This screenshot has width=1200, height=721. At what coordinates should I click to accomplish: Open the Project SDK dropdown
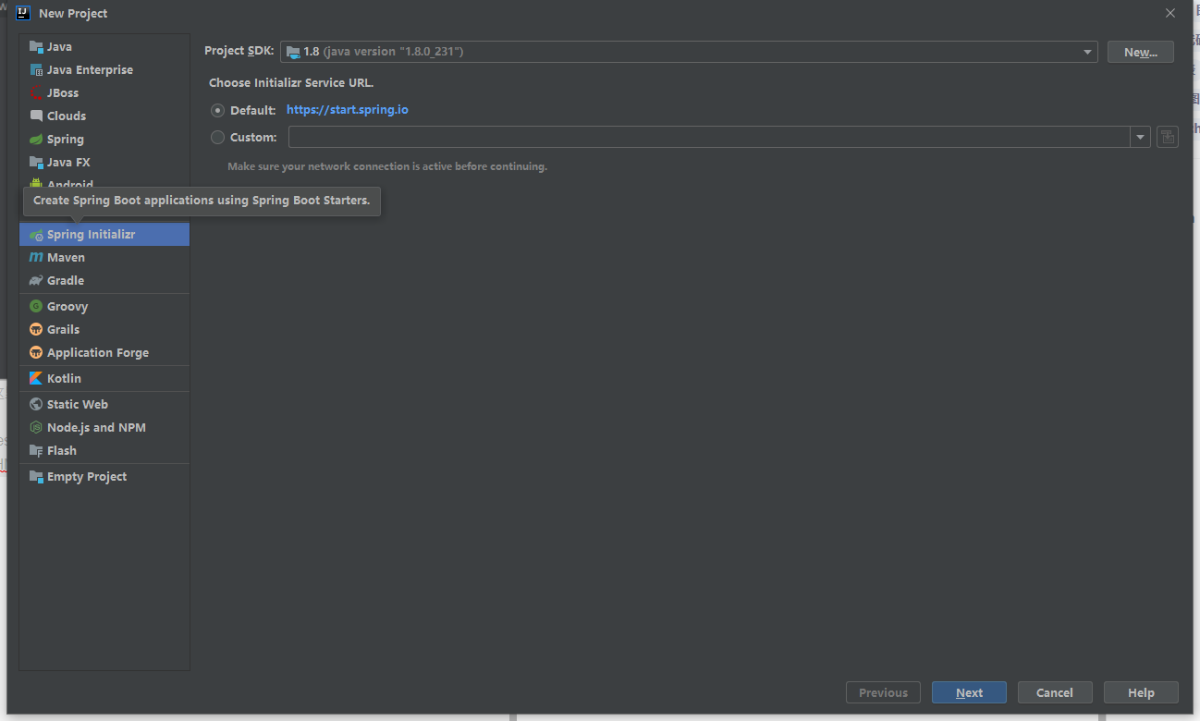pyautogui.click(x=1086, y=52)
